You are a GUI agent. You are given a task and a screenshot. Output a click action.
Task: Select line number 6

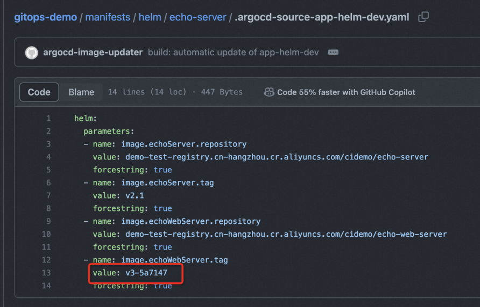48,182
